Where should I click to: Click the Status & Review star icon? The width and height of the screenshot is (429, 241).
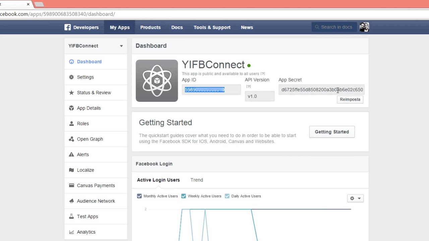71,92
